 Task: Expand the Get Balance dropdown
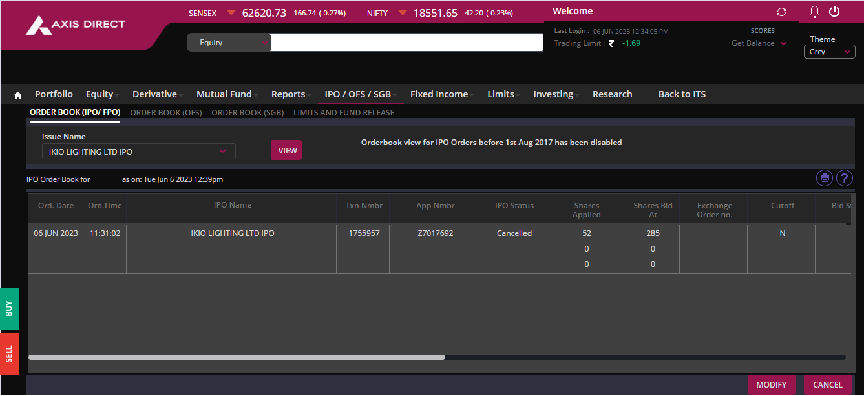point(759,43)
